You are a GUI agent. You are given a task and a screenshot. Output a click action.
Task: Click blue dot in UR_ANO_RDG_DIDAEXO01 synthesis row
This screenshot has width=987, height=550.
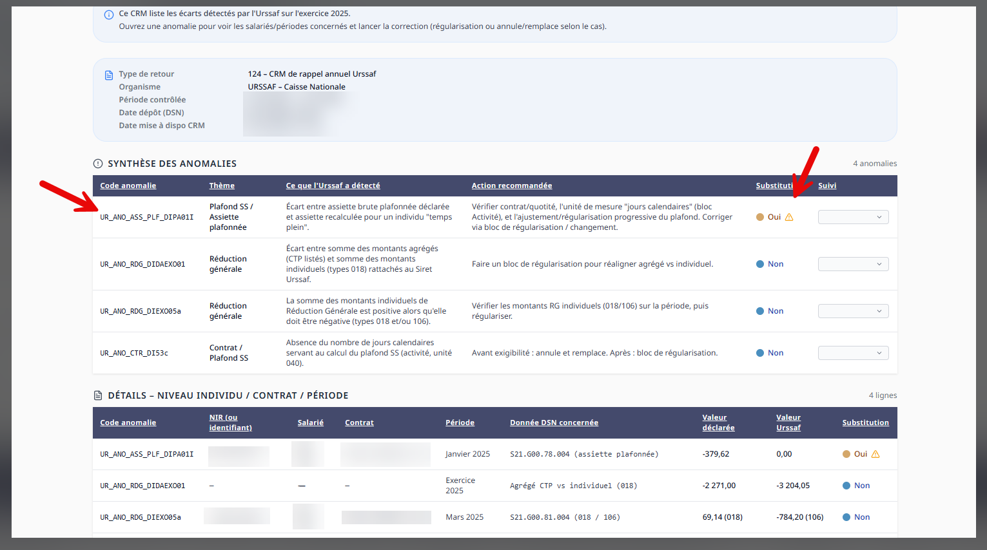point(760,264)
